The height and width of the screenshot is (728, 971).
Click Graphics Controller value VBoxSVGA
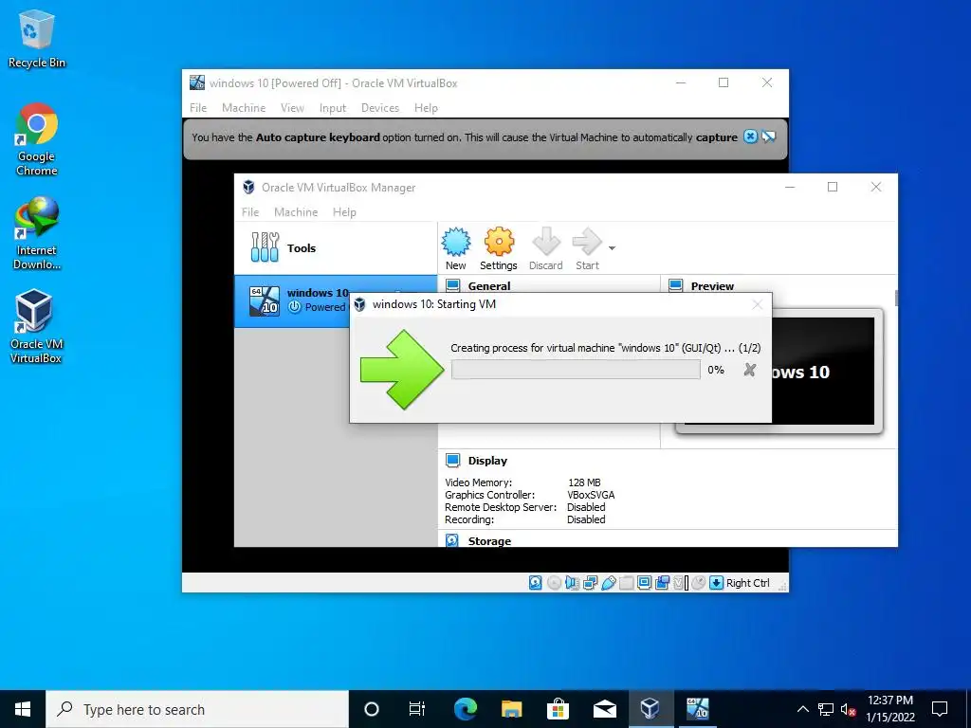591,495
